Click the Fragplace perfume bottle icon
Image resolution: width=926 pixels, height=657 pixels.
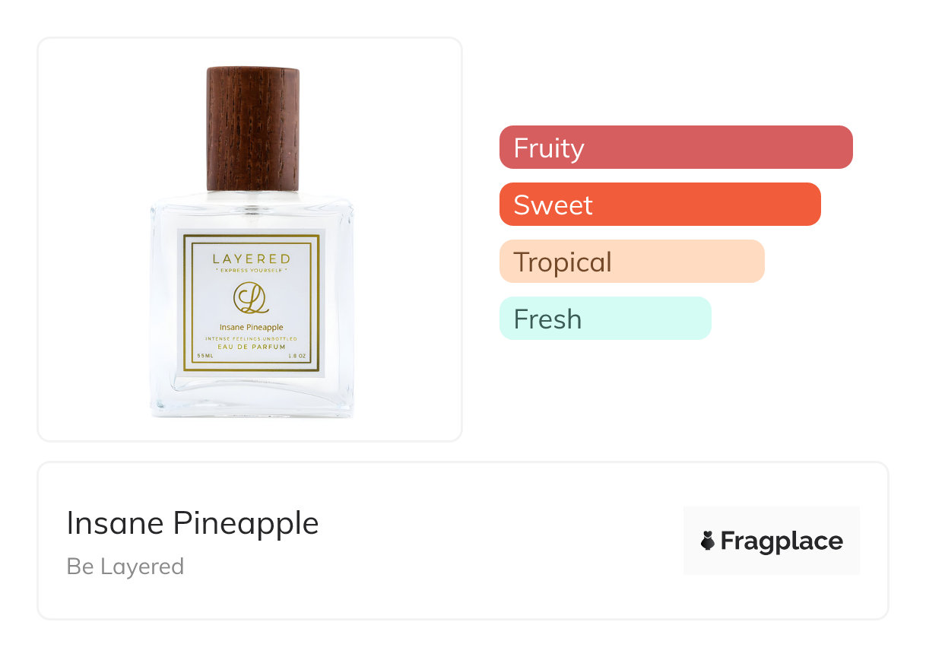point(707,541)
